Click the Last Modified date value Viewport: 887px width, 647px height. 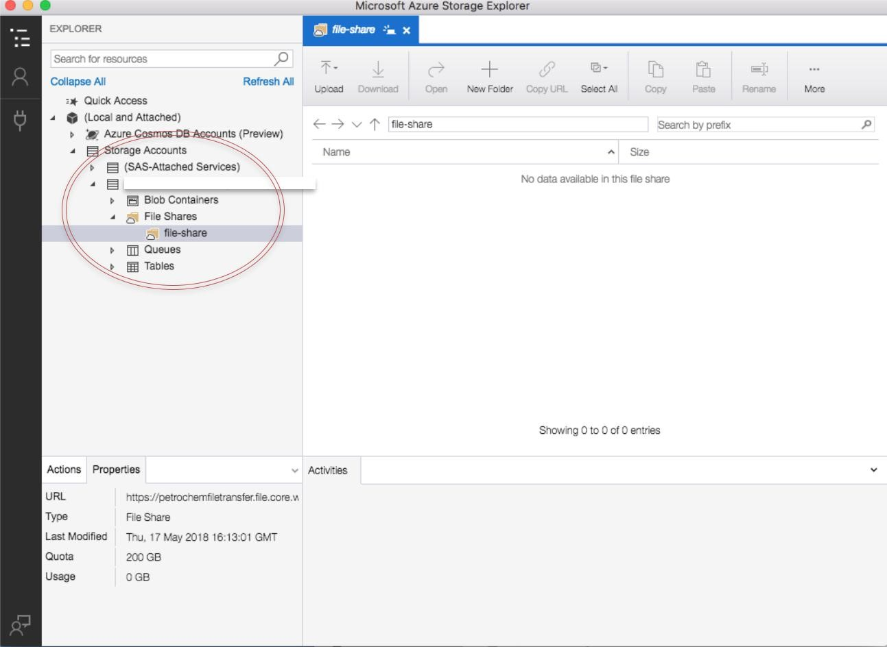[202, 537]
